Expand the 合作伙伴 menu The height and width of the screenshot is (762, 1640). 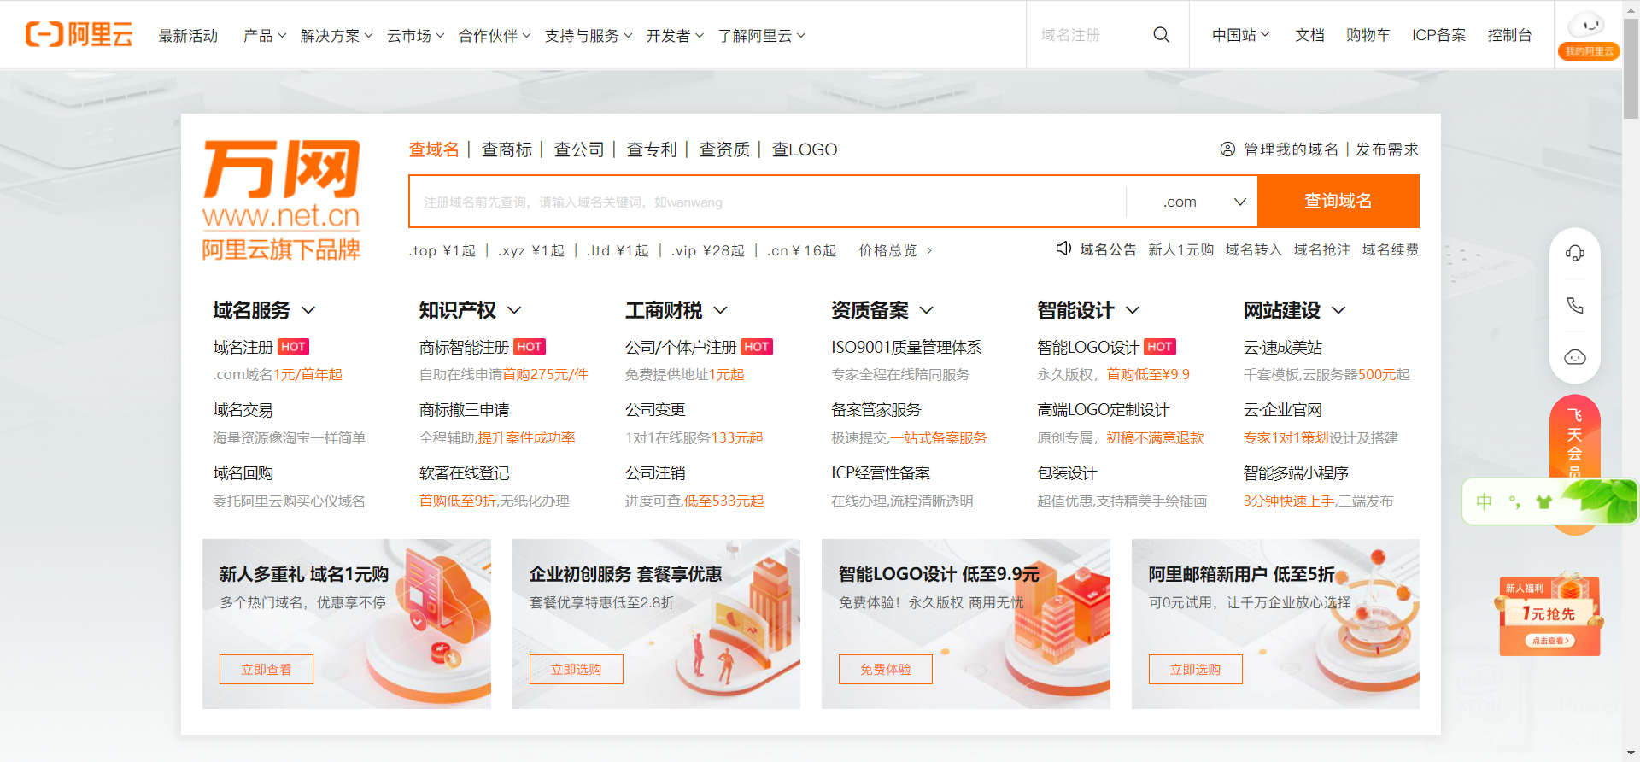495,35
